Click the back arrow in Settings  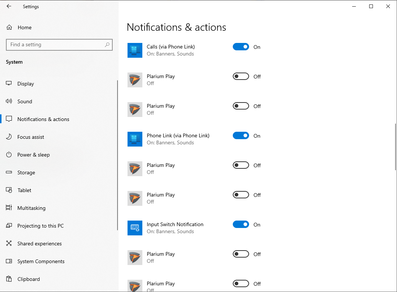[9, 6]
